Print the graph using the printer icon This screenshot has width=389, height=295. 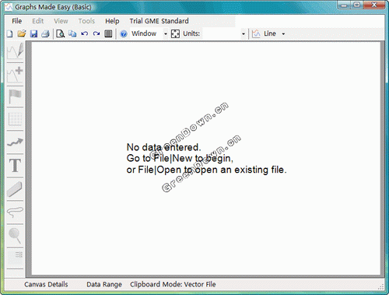click(46, 33)
